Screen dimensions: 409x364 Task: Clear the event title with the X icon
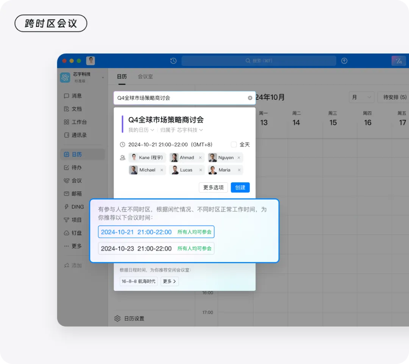250,98
